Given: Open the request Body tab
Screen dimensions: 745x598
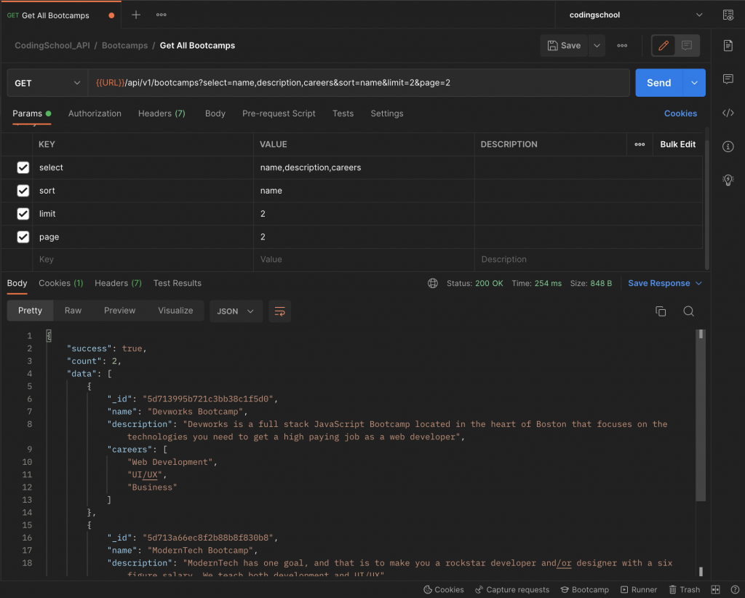Looking at the screenshot, I should coord(215,113).
